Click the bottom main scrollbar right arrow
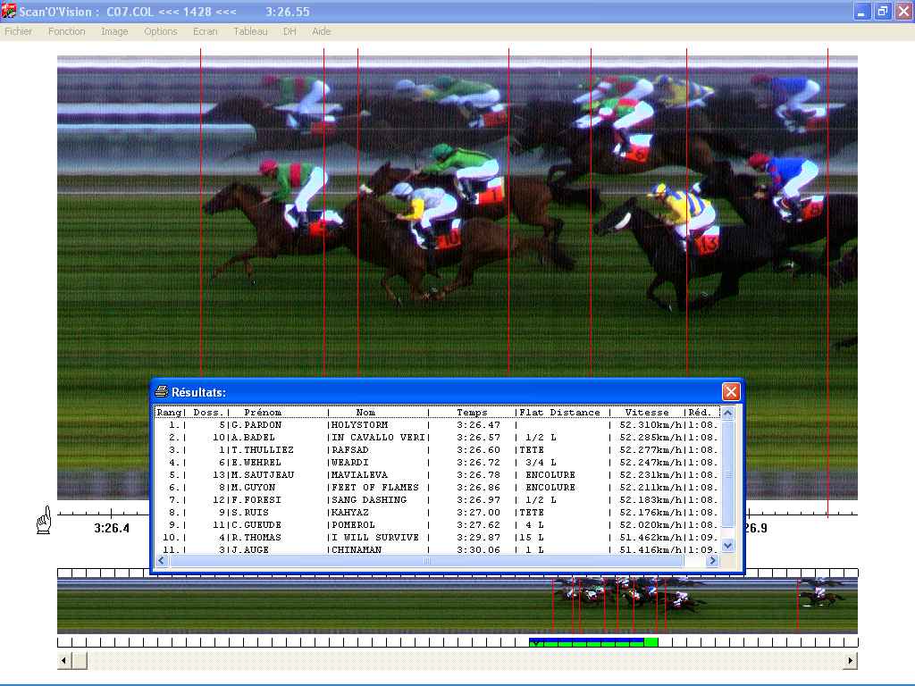This screenshot has height=686, width=915. (851, 661)
